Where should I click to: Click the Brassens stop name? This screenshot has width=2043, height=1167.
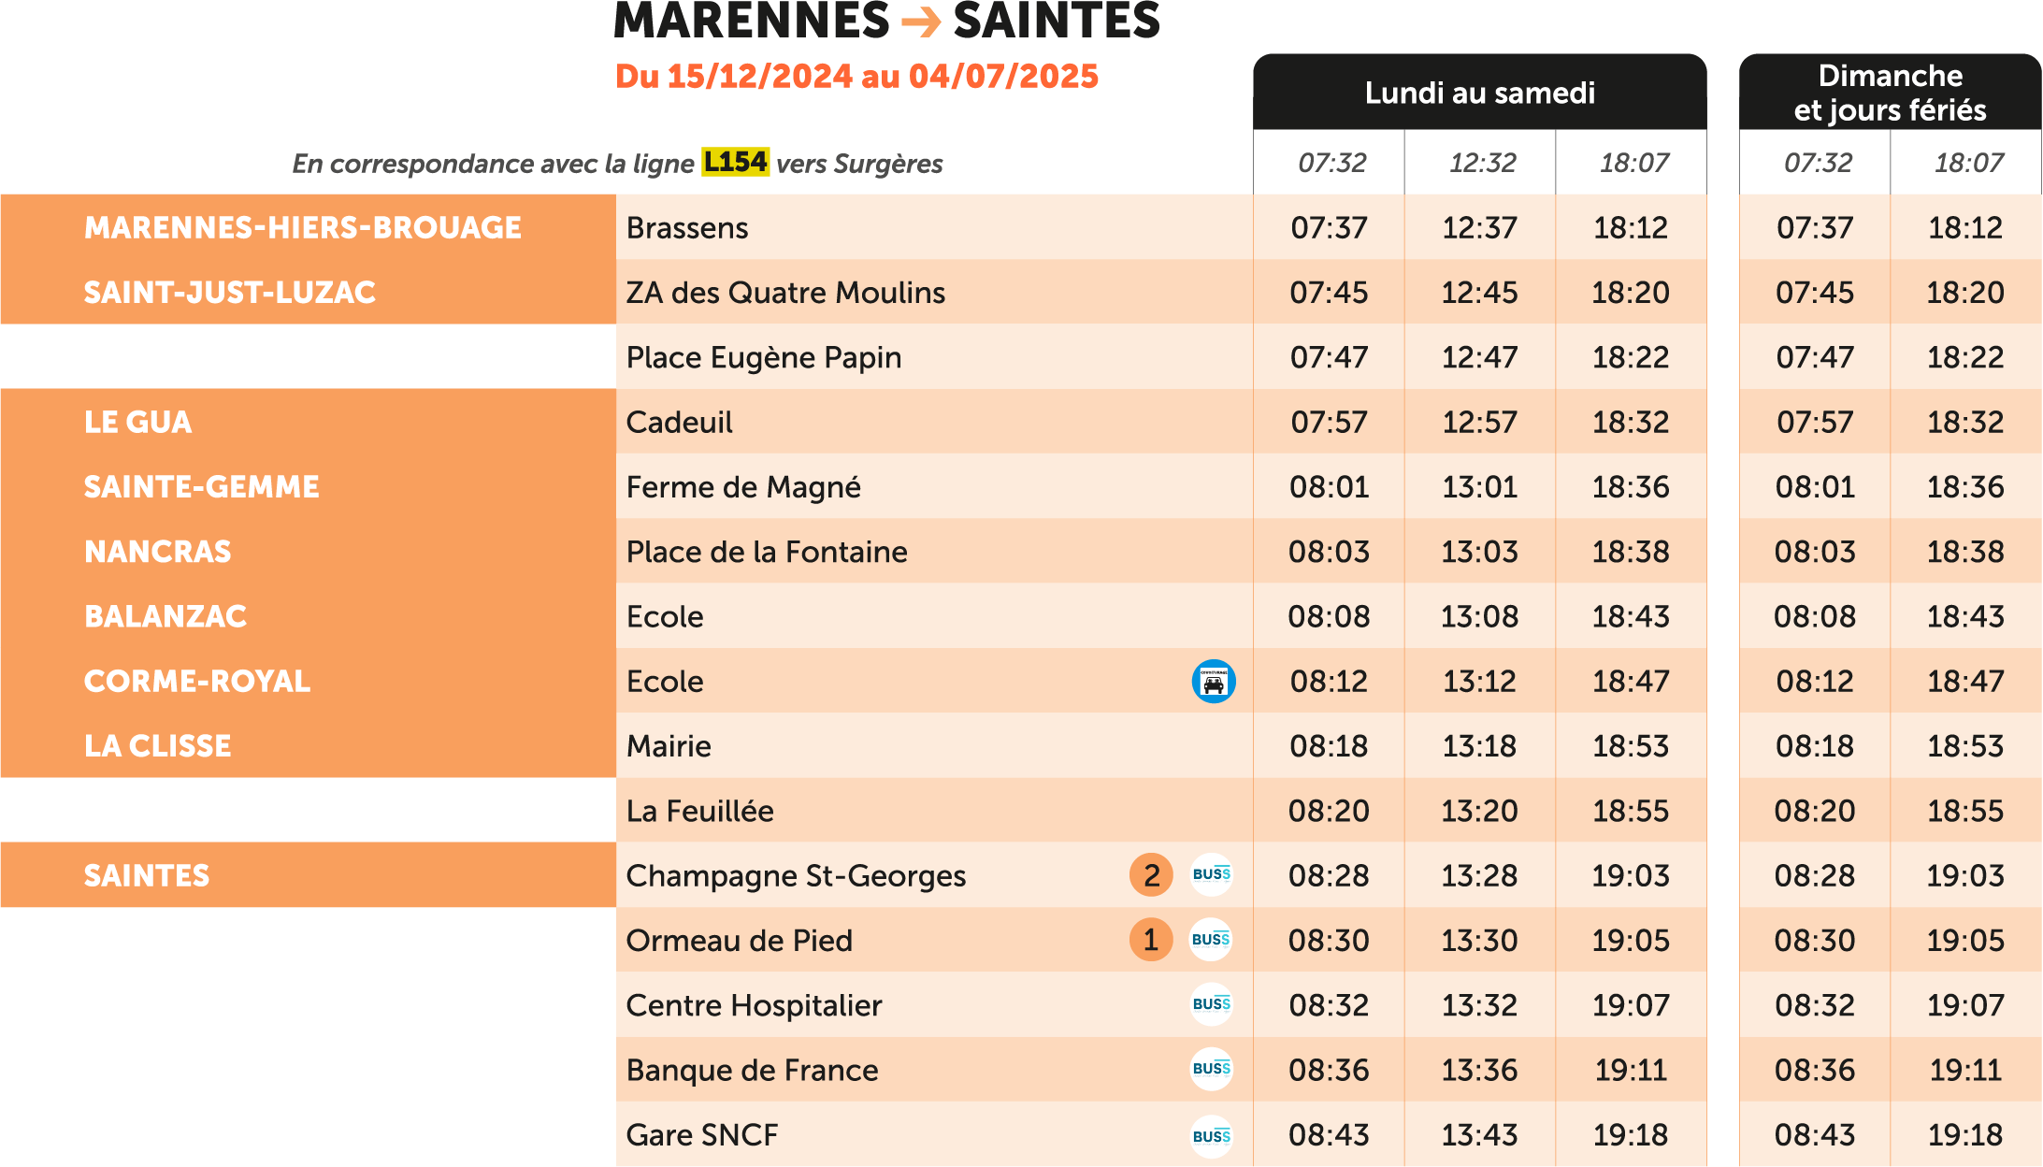coord(687,228)
